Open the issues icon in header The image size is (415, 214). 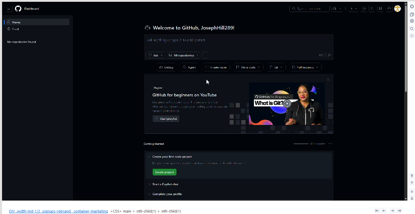tap(364, 9)
